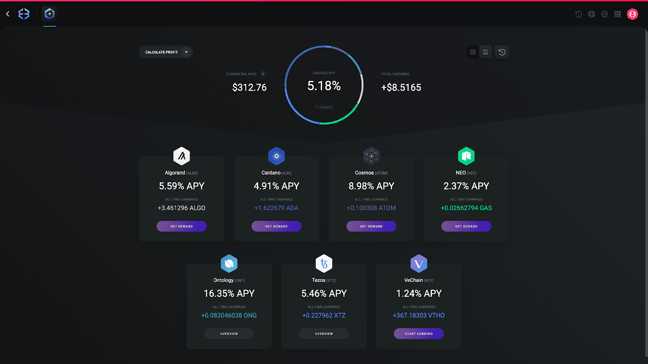The height and width of the screenshot is (364, 648).
Task: Switch to list view layout
Action: click(x=485, y=52)
